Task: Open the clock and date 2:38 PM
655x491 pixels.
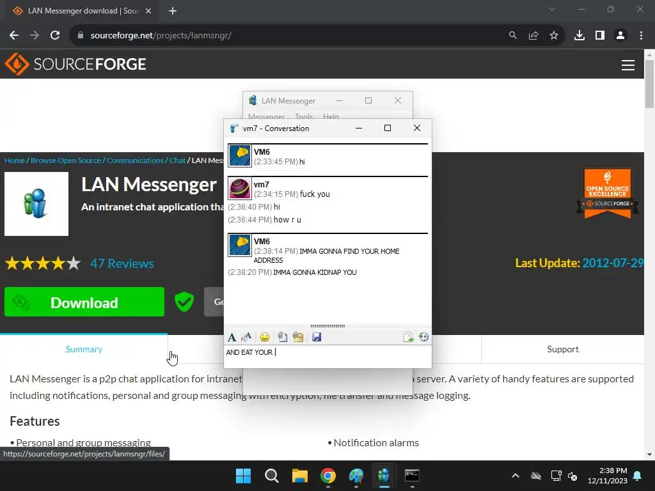Action: pos(608,476)
